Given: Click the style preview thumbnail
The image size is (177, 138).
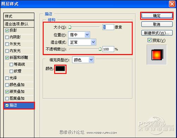Looking at the screenshot, I should 157,55.
